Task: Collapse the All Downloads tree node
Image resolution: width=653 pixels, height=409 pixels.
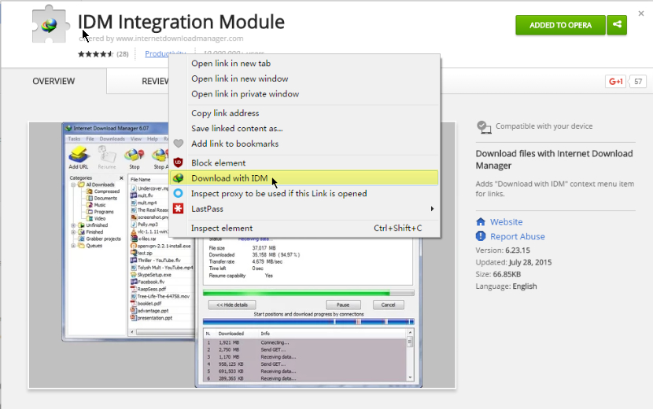Action: pos(73,184)
